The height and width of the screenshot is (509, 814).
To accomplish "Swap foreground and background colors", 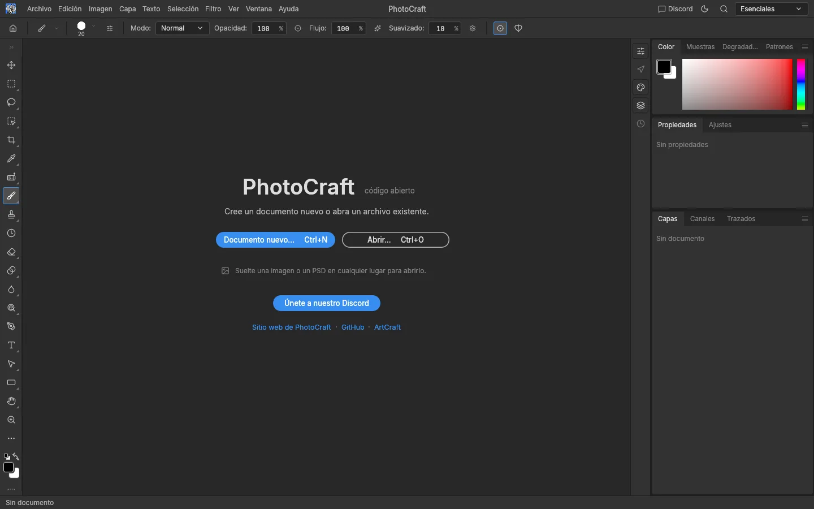I will (16, 456).
